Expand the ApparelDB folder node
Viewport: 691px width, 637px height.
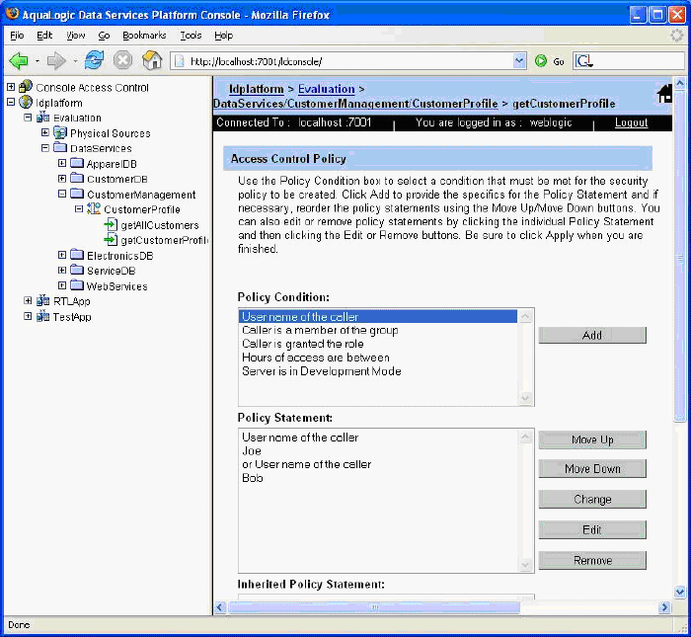pos(62,163)
